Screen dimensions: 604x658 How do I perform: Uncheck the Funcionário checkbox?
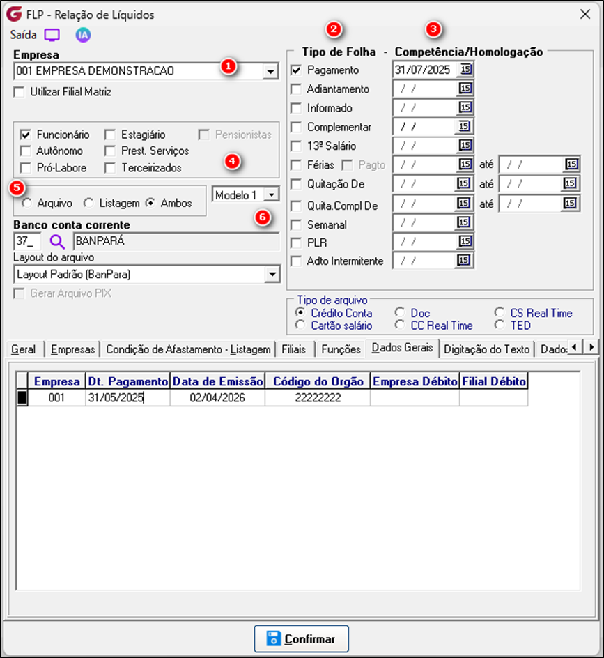click(x=26, y=135)
